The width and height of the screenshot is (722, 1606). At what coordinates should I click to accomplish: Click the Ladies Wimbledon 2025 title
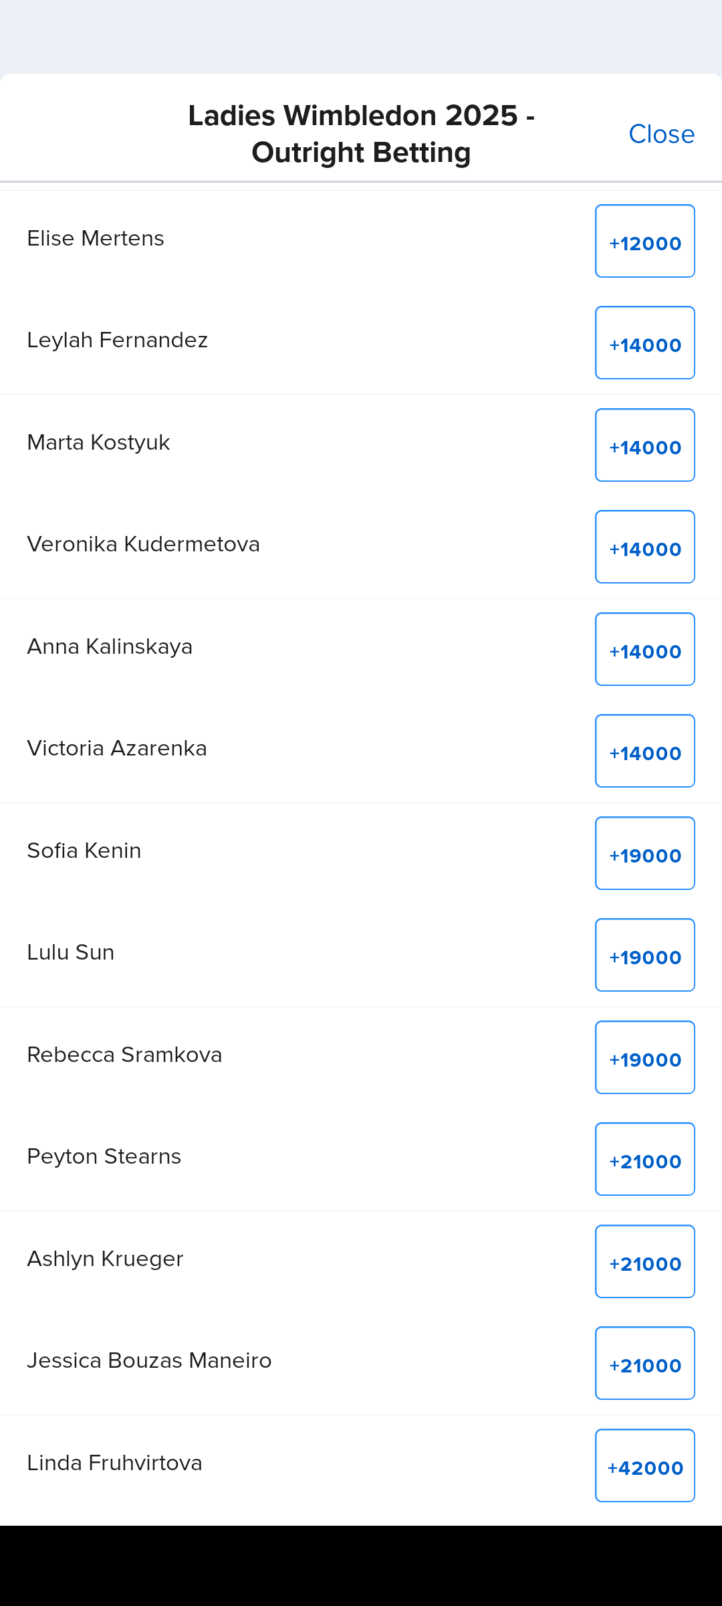click(x=361, y=134)
